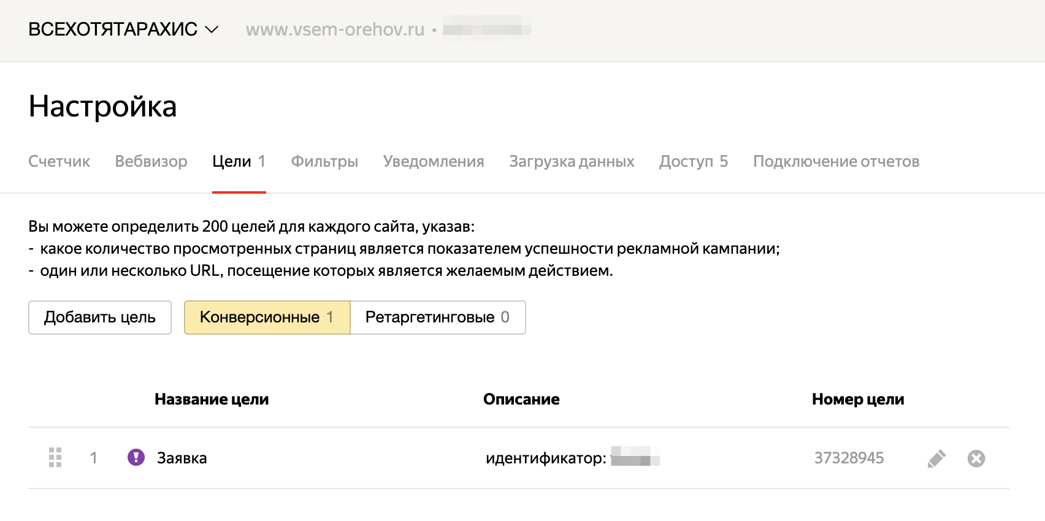1045x521 pixels.
Task: Click the Добавить цель button
Action: (x=100, y=318)
